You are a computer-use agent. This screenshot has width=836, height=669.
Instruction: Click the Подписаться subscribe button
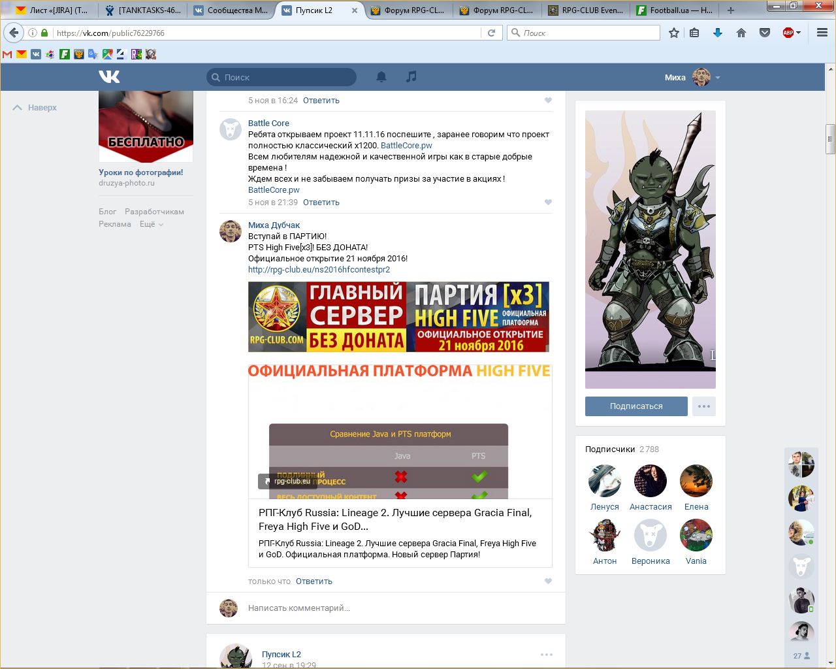(x=636, y=406)
